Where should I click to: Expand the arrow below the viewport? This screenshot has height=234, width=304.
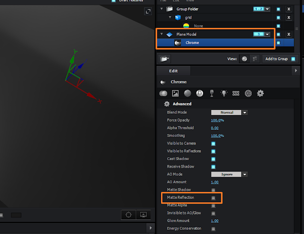(x=151, y=228)
